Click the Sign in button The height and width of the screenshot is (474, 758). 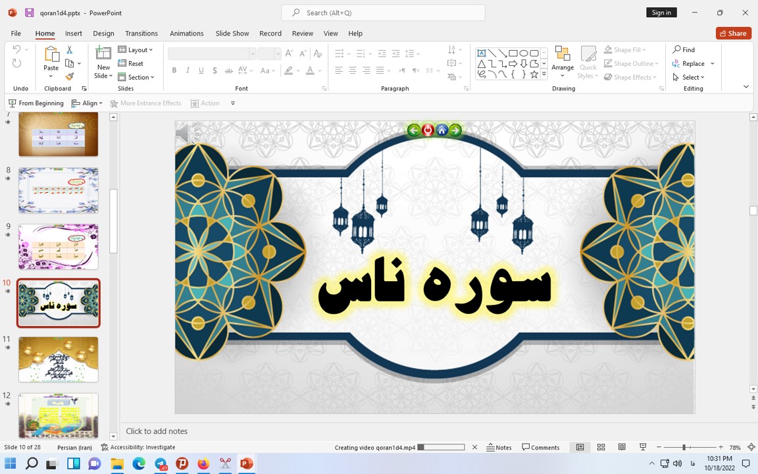[x=661, y=12]
